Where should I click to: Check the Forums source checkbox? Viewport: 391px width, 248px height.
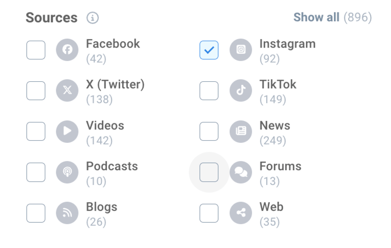[209, 172]
